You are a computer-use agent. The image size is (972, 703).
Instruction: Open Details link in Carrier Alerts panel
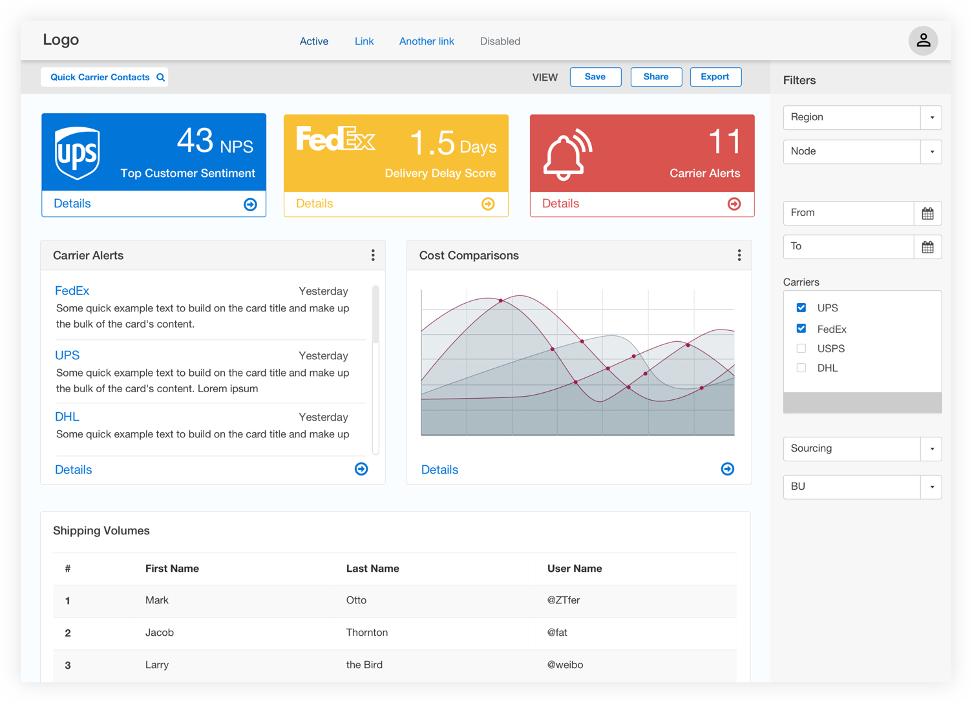(x=73, y=470)
